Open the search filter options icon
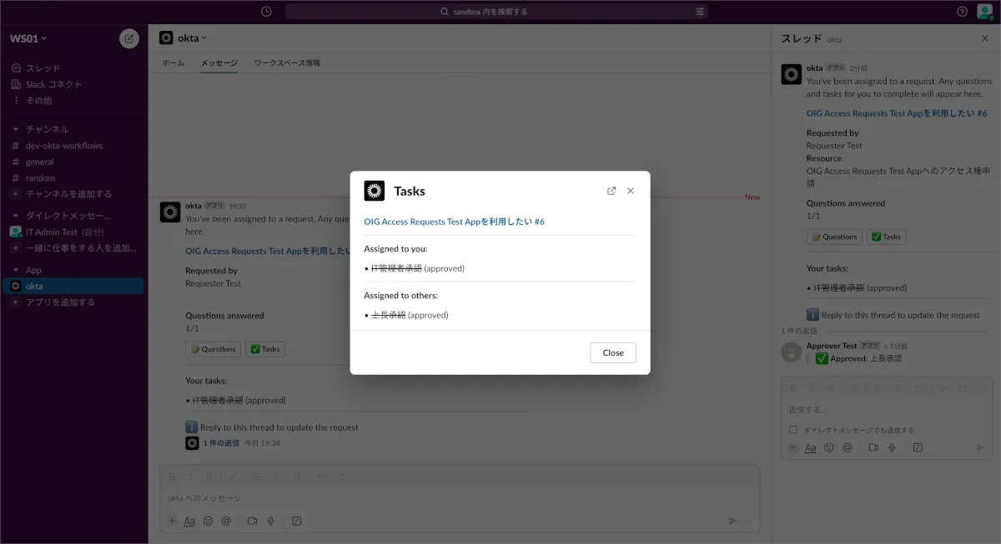Image resolution: width=1001 pixels, height=544 pixels. 699,12
